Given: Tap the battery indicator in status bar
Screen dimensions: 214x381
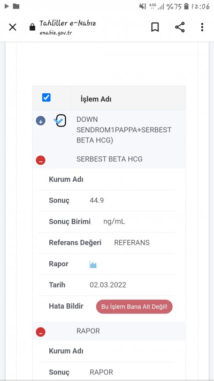Looking at the screenshot, I should (186, 6).
